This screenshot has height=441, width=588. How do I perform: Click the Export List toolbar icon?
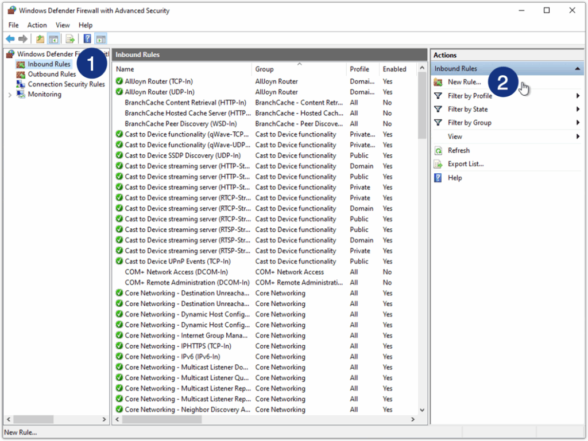click(x=70, y=39)
